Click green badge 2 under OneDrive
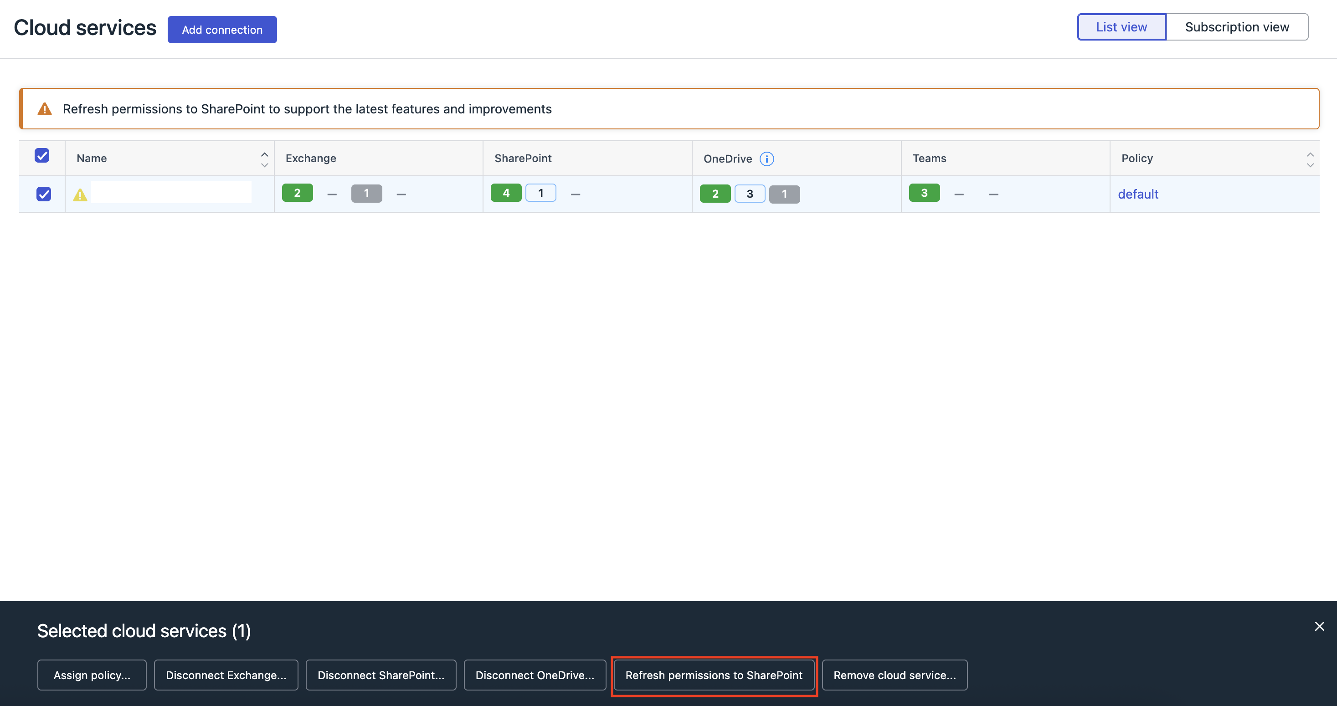The height and width of the screenshot is (706, 1337). tap(715, 194)
